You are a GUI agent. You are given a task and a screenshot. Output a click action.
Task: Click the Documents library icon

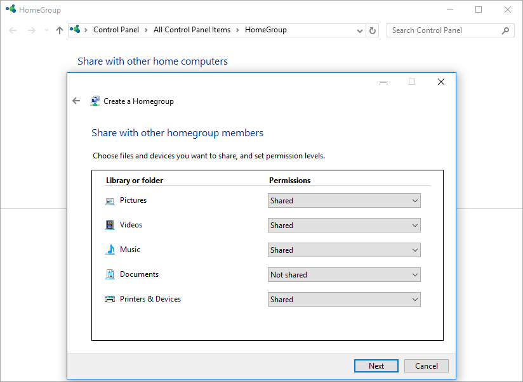pos(110,274)
